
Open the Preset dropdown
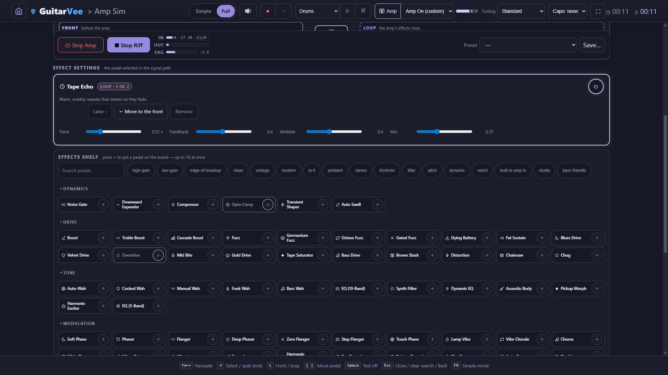coord(528,45)
